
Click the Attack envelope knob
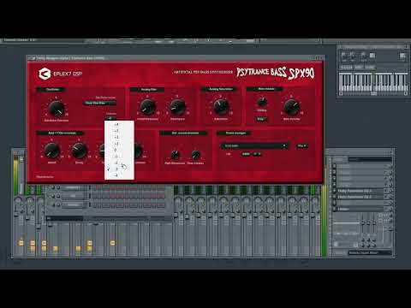51,151
